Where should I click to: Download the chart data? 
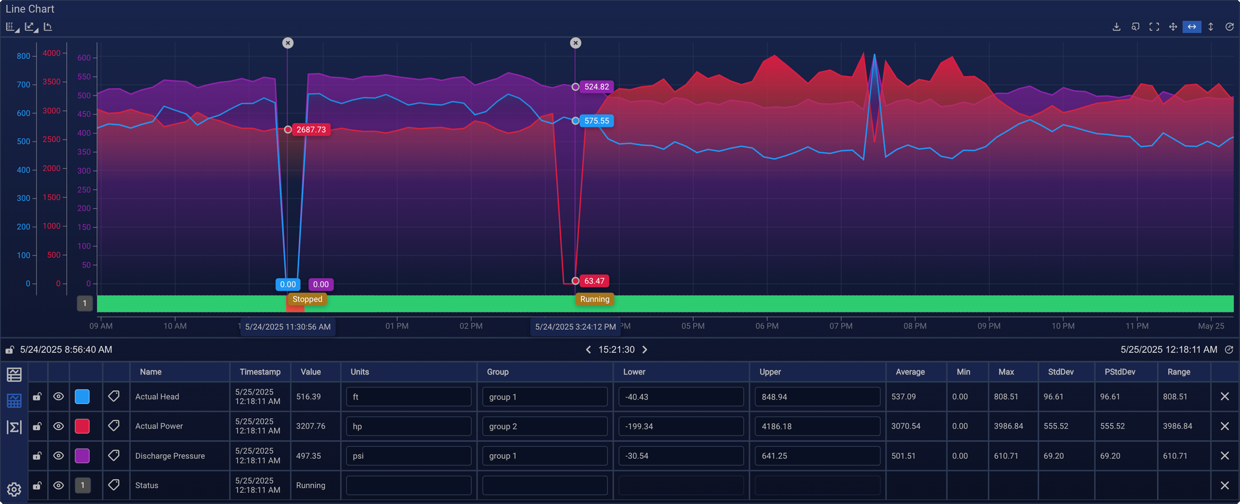tap(1117, 27)
